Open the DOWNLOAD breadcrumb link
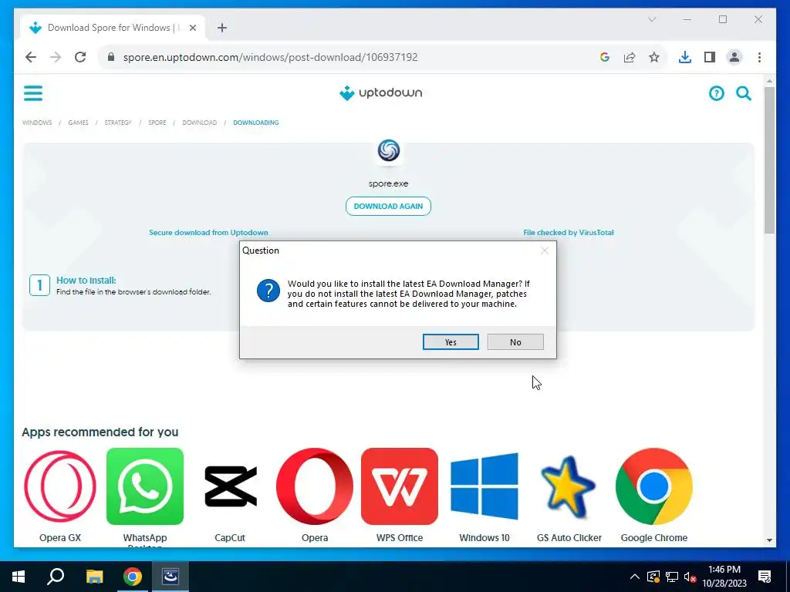 pos(200,123)
